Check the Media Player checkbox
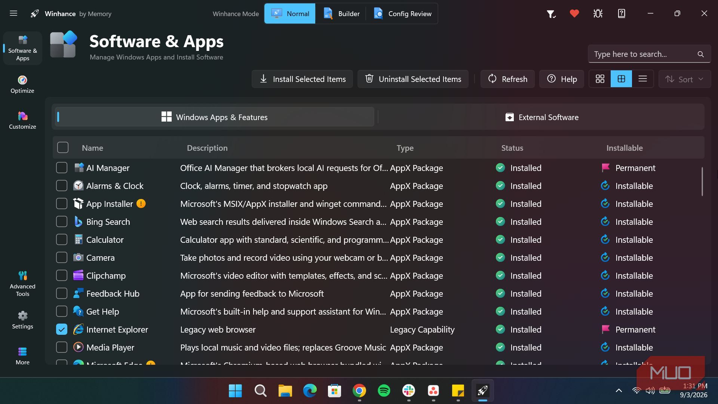The width and height of the screenshot is (718, 404). [62, 347]
